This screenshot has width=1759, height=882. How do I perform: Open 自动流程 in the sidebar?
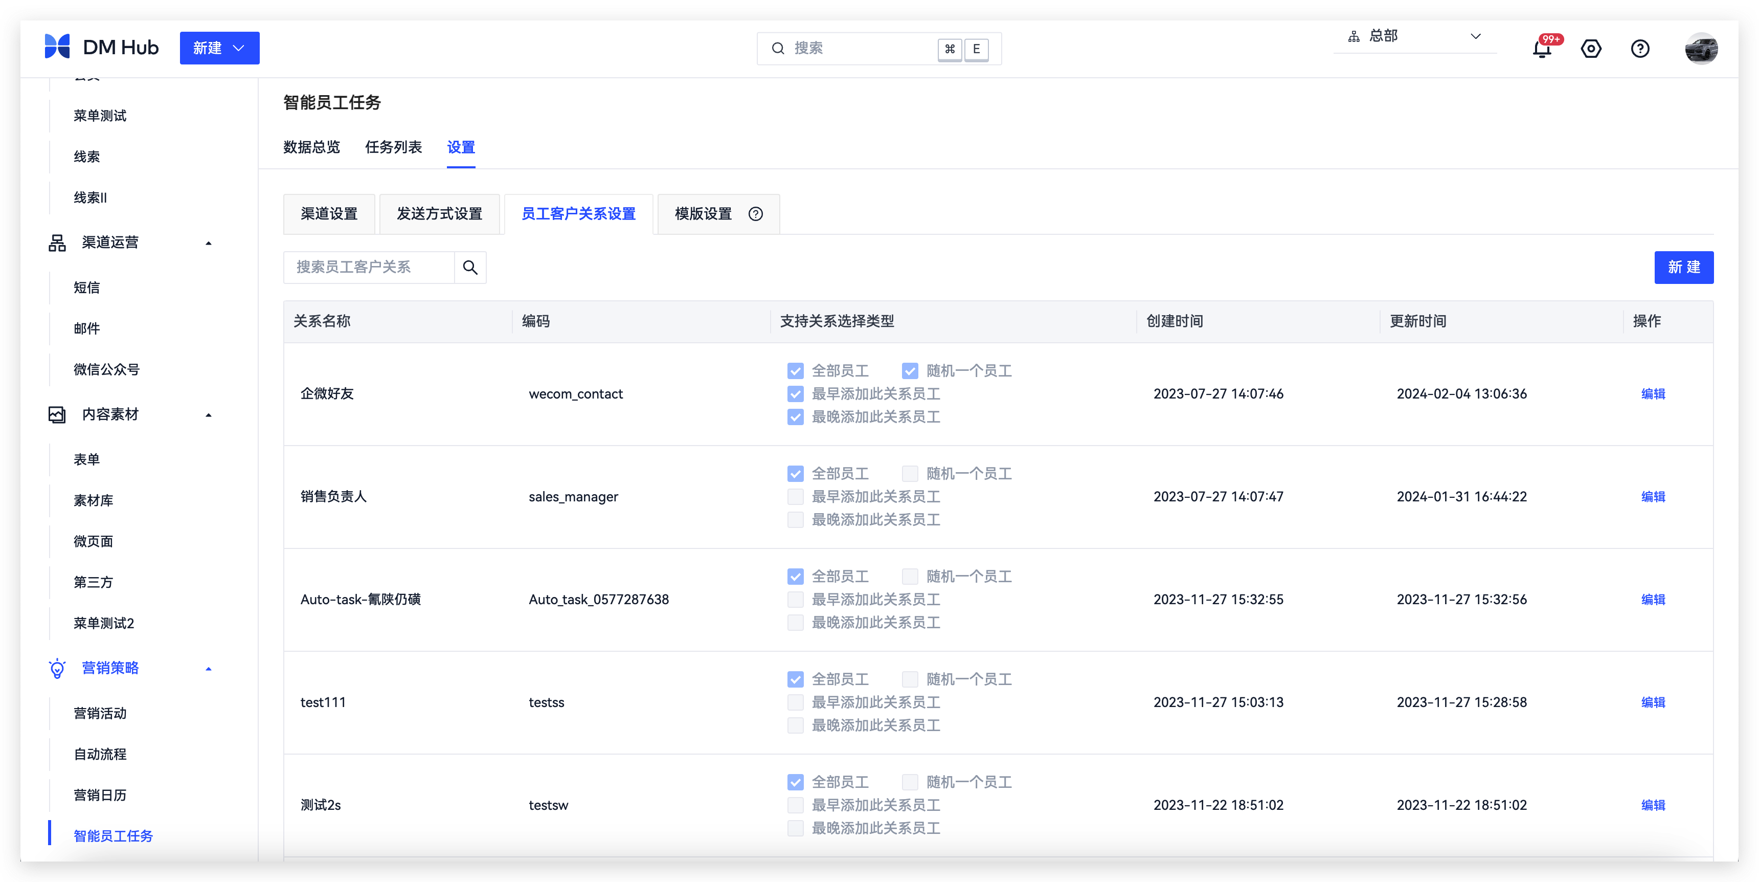(100, 754)
